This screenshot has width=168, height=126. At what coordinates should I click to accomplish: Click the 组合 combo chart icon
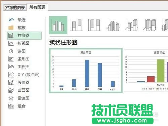(x=11, y=106)
